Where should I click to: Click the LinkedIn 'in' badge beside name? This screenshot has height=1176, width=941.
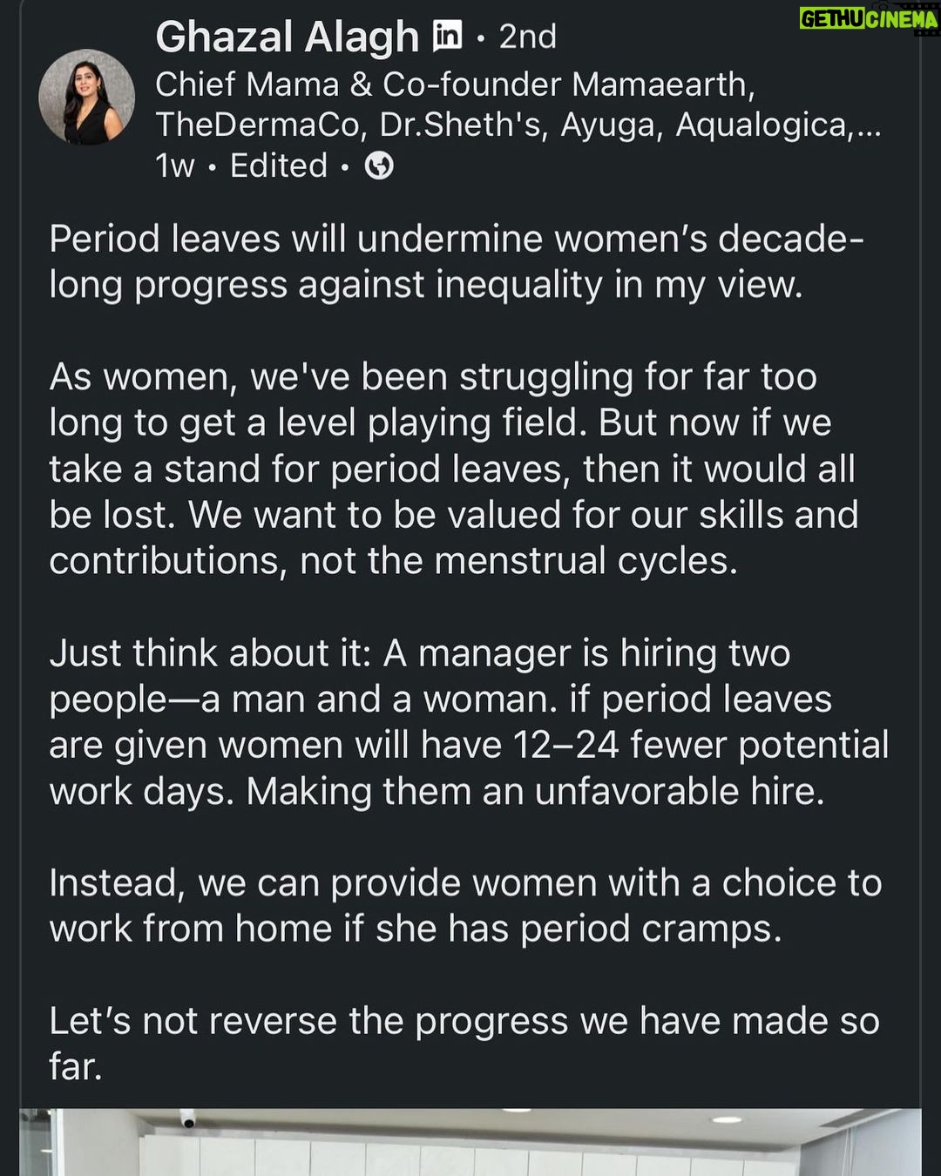[447, 35]
